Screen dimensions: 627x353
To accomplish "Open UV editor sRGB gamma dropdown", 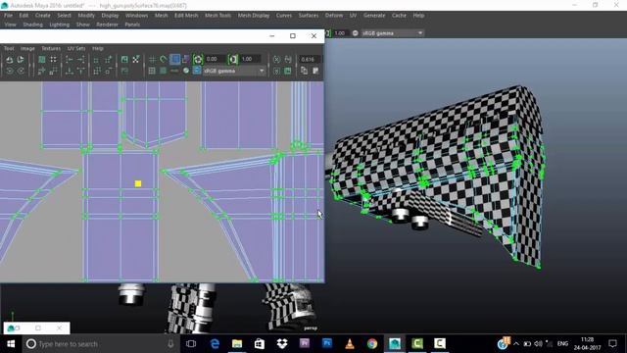I will point(234,71).
